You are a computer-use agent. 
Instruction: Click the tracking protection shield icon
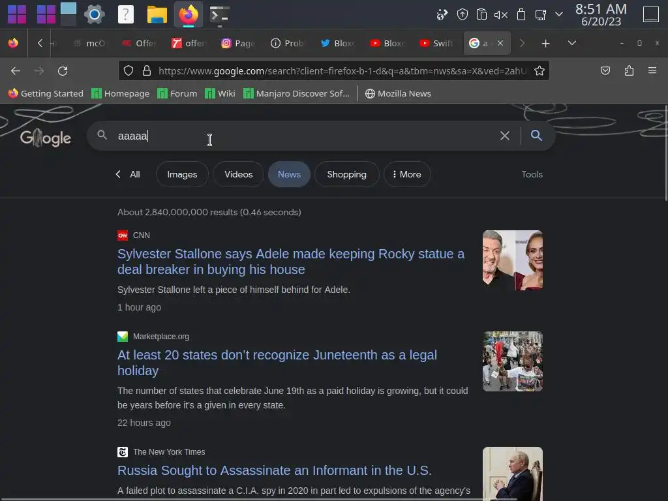129,70
